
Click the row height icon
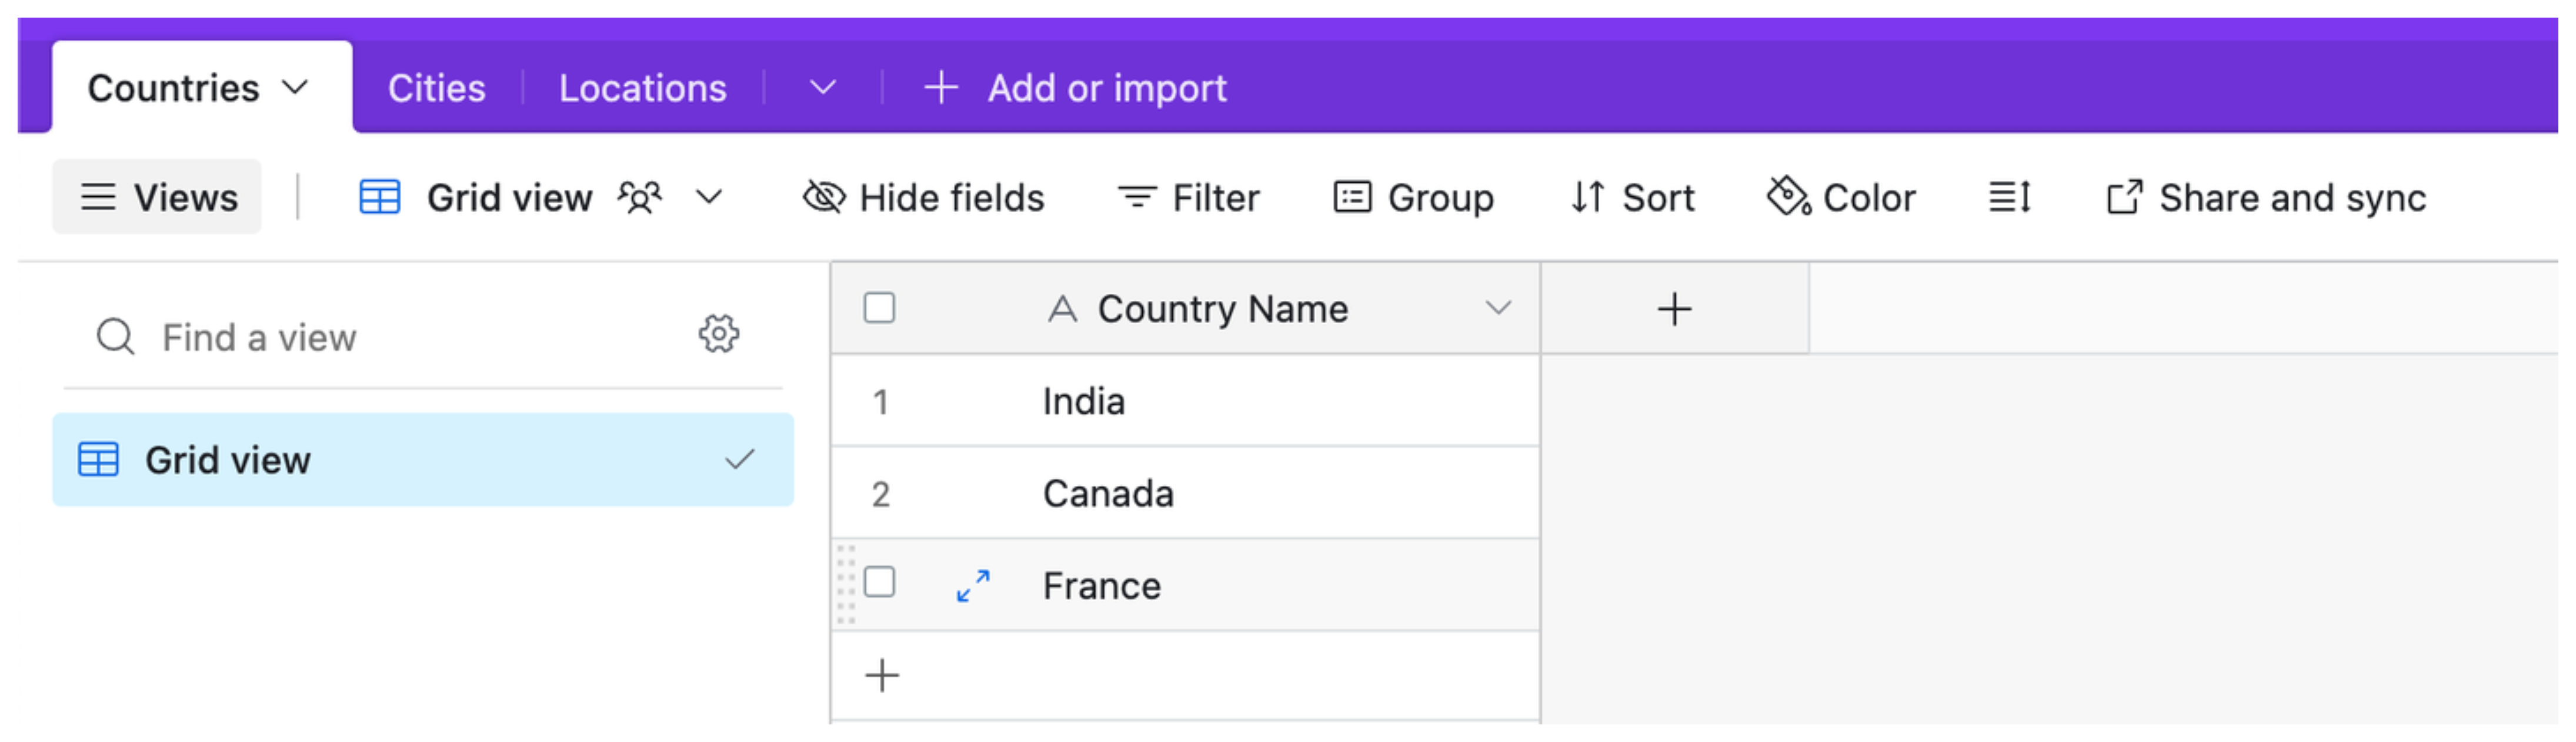(x=2009, y=198)
